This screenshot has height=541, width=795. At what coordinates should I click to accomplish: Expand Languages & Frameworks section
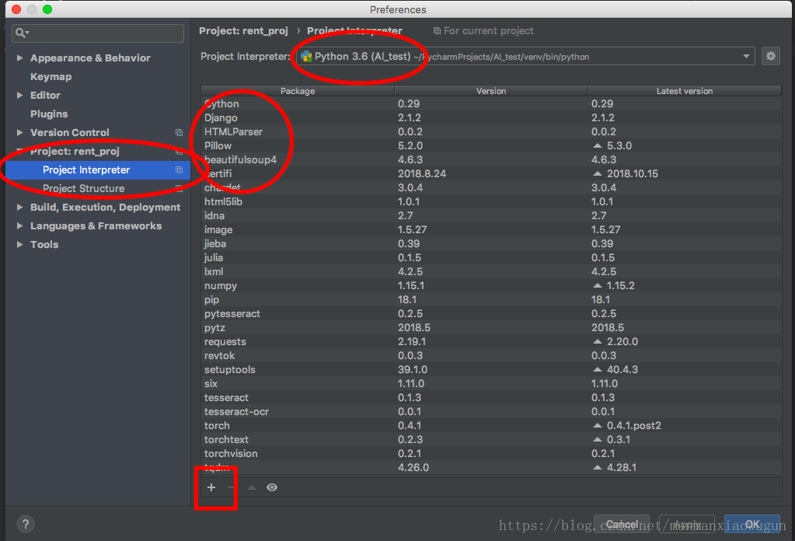19,225
